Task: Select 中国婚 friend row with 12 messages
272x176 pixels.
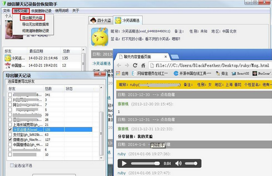Action: 42,66
